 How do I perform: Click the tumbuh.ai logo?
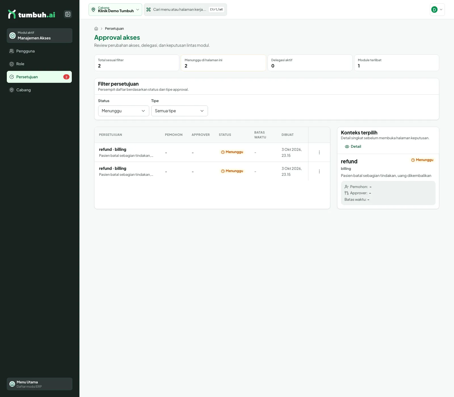pyautogui.click(x=32, y=14)
